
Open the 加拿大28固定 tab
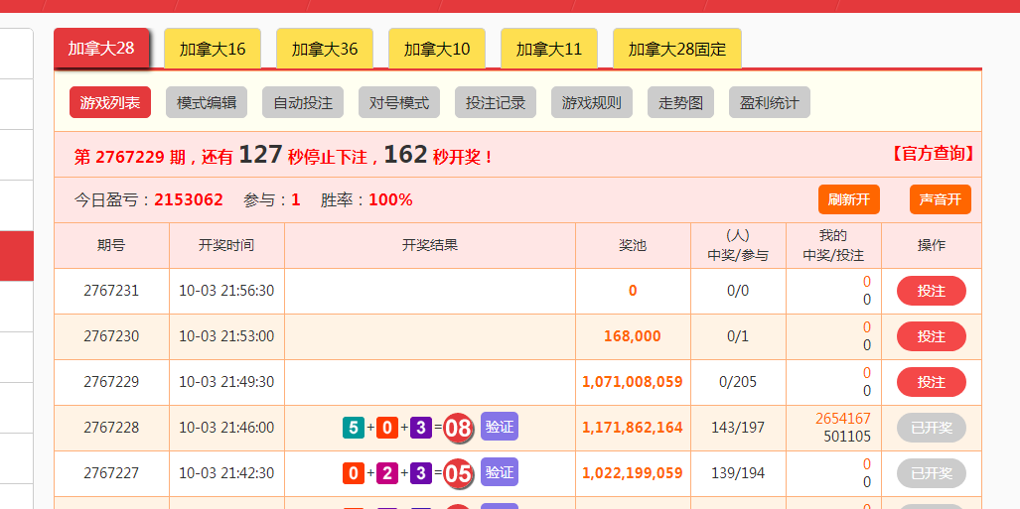[x=676, y=49]
